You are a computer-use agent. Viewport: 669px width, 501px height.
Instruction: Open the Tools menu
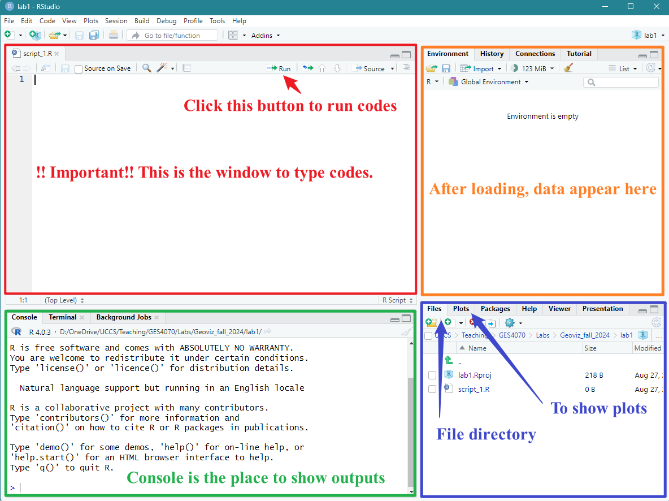point(217,20)
